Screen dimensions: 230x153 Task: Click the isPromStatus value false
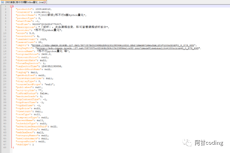point(44,93)
